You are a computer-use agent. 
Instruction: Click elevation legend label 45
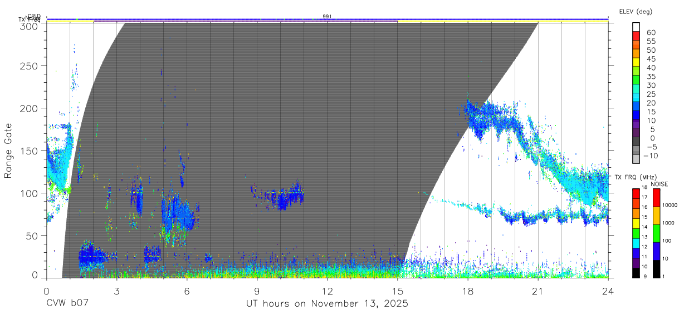[x=651, y=59]
